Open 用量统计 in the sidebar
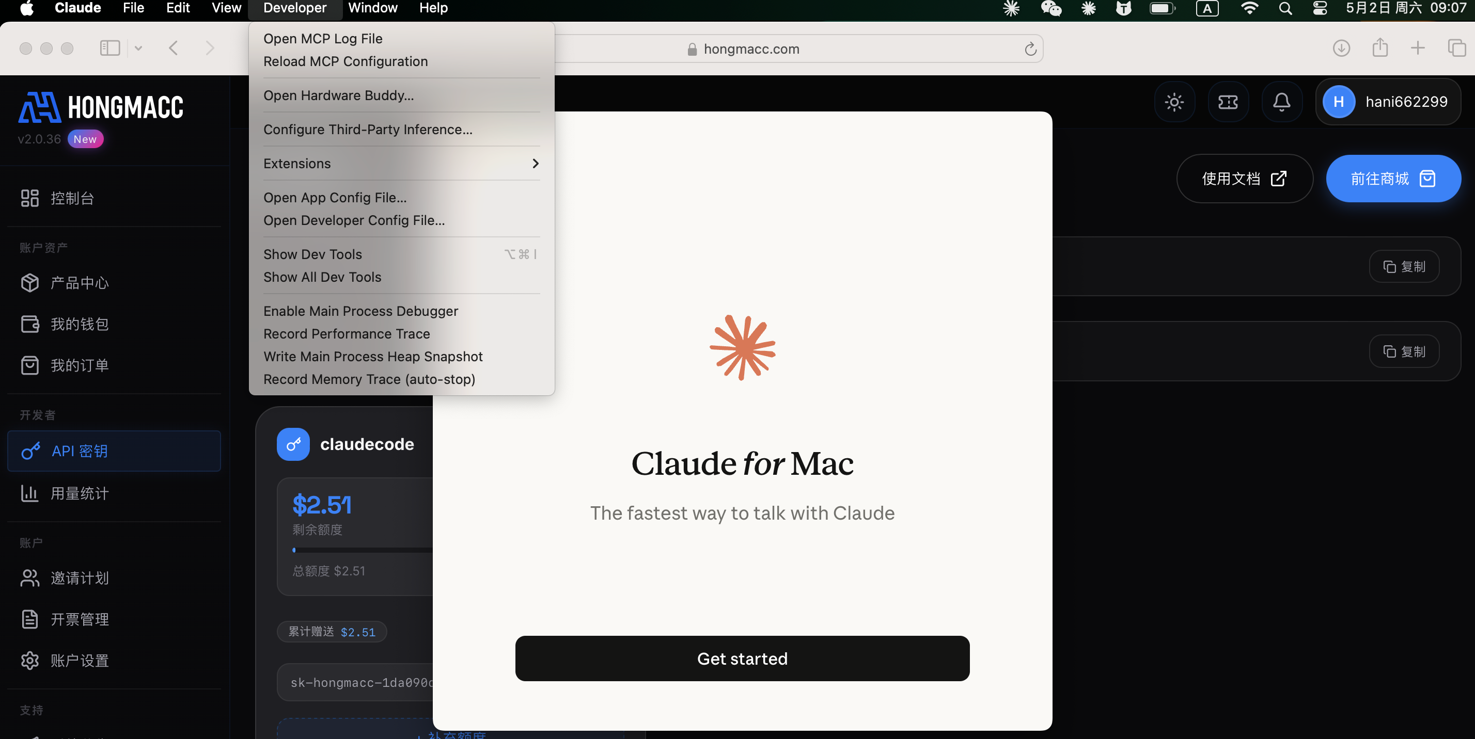This screenshot has width=1475, height=739. coord(115,494)
